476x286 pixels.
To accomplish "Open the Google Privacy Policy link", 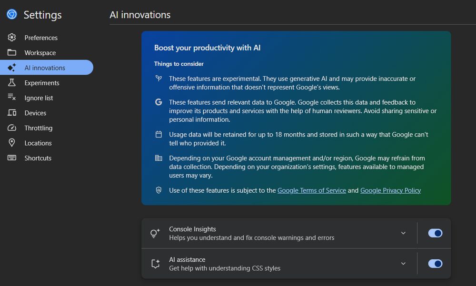I will (390, 190).
